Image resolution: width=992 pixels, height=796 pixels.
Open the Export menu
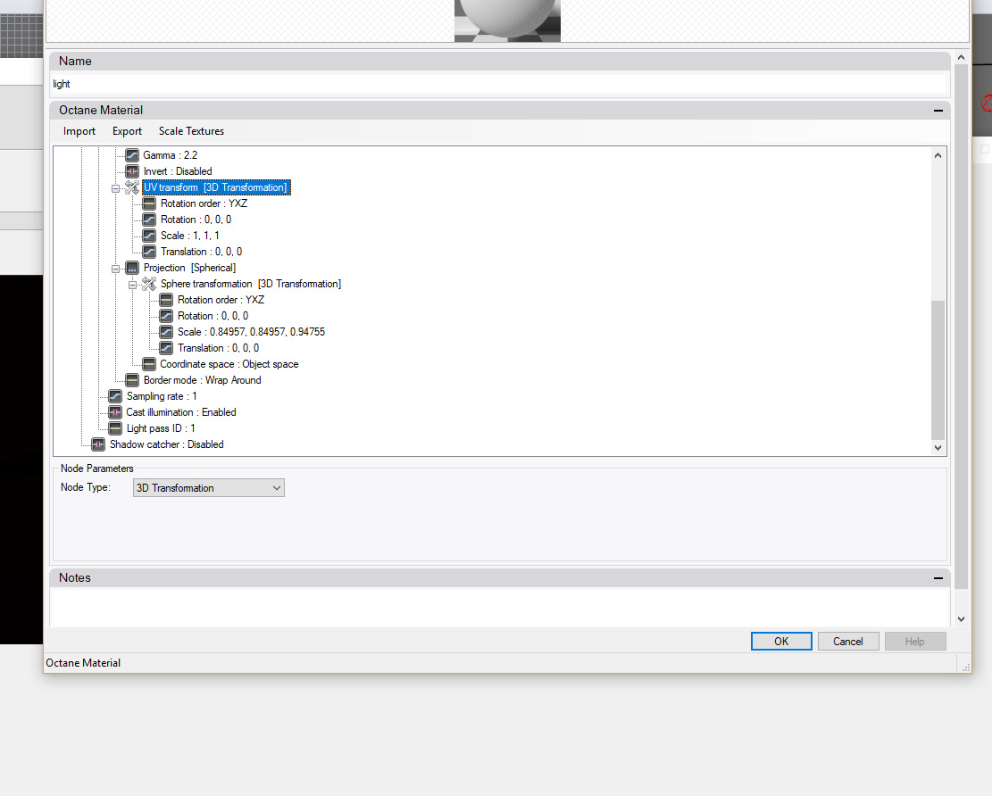point(127,131)
